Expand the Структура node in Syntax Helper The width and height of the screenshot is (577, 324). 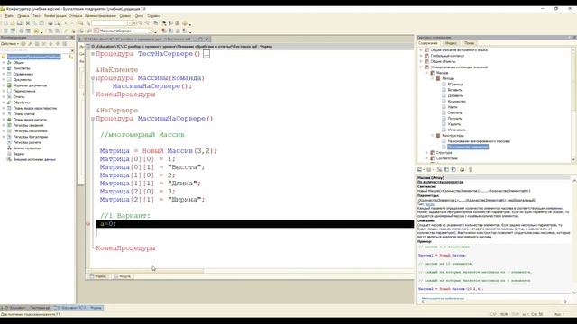pyautogui.click(x=426, y=153)
